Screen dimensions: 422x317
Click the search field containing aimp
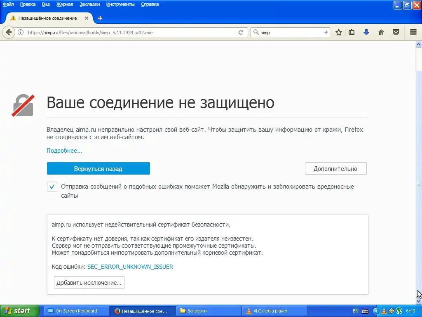291,32
